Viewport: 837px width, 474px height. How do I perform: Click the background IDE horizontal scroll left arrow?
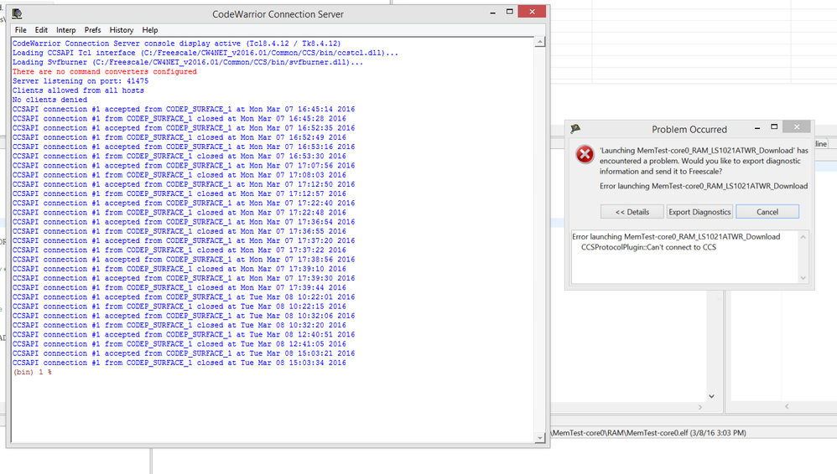787,406
